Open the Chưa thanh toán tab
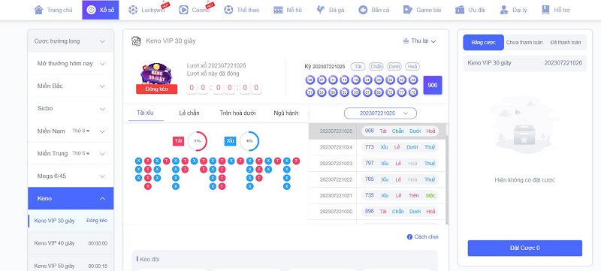601x271 pixels. tap(524, 43)
